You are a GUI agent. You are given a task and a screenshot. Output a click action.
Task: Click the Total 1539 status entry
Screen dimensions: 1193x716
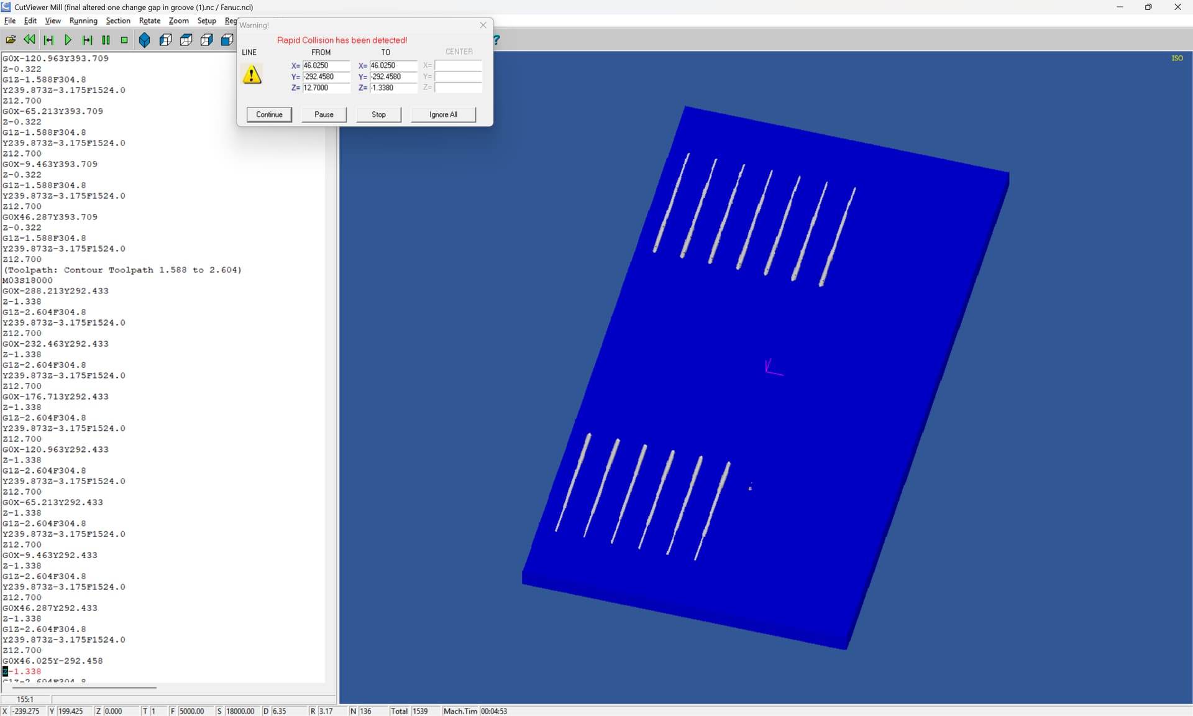pos(410,711)
